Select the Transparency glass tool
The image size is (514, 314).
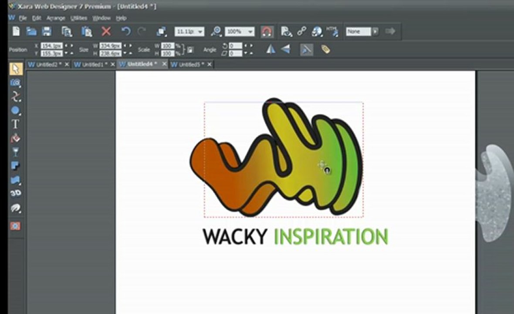[15, 152]
